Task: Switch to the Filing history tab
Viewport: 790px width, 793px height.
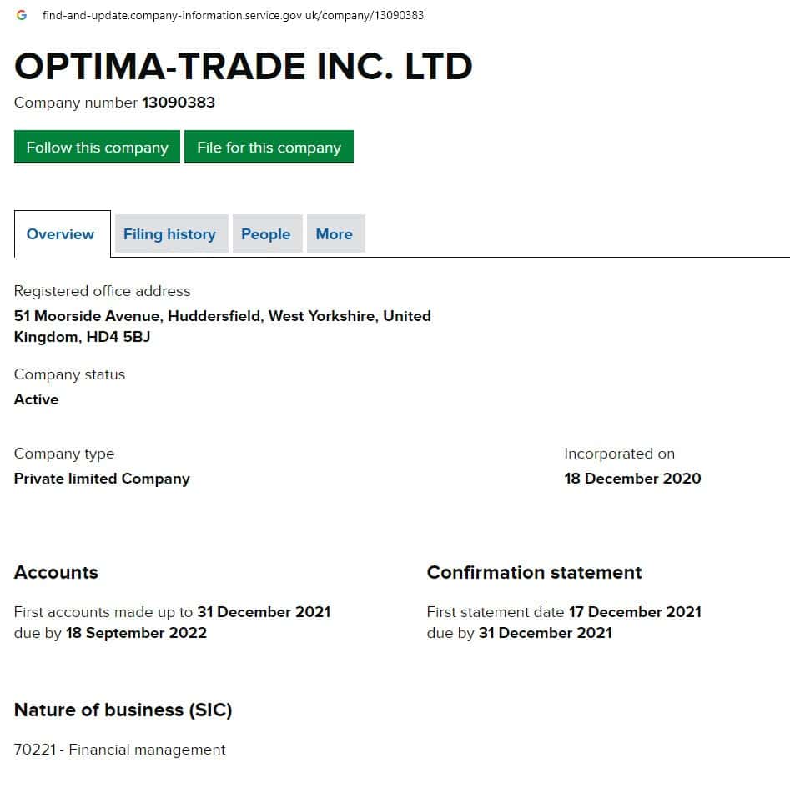Action: pyautogui.click(x=169, y=234)
